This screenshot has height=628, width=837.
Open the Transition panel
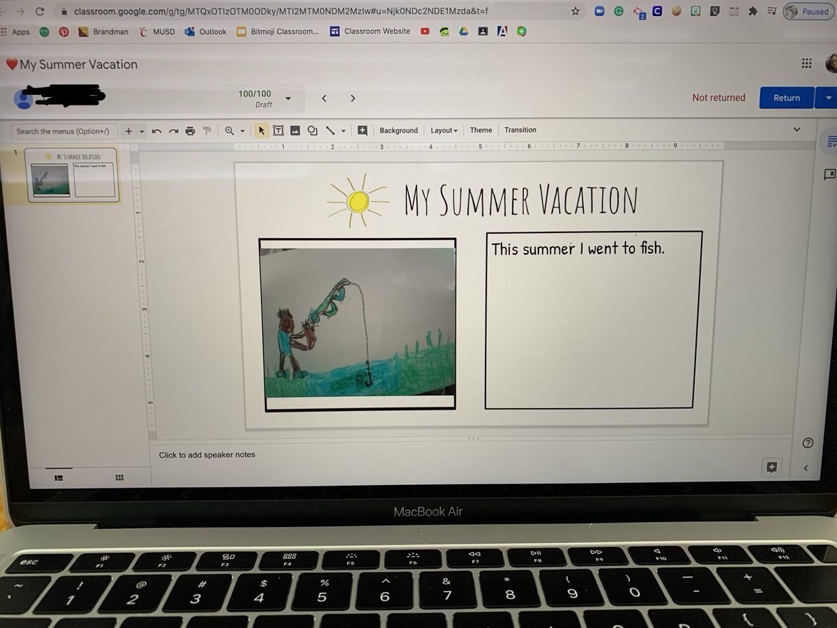(x=520, y=130)
